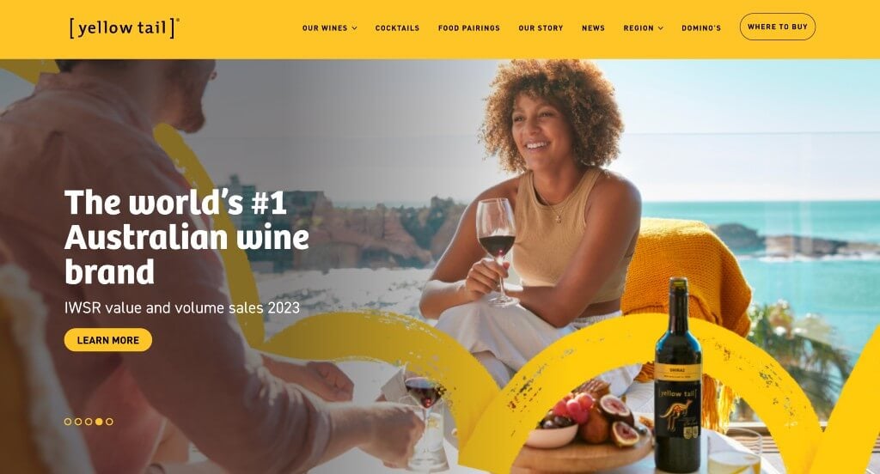Image resolution: width=880 pixels, height=474 pixels.
Task: Select the fifth carousel slide dot
Action: (109, 422)
